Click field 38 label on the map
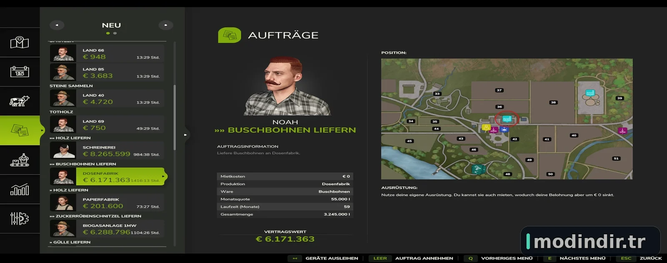667x263 pixels. coord(553,102)
